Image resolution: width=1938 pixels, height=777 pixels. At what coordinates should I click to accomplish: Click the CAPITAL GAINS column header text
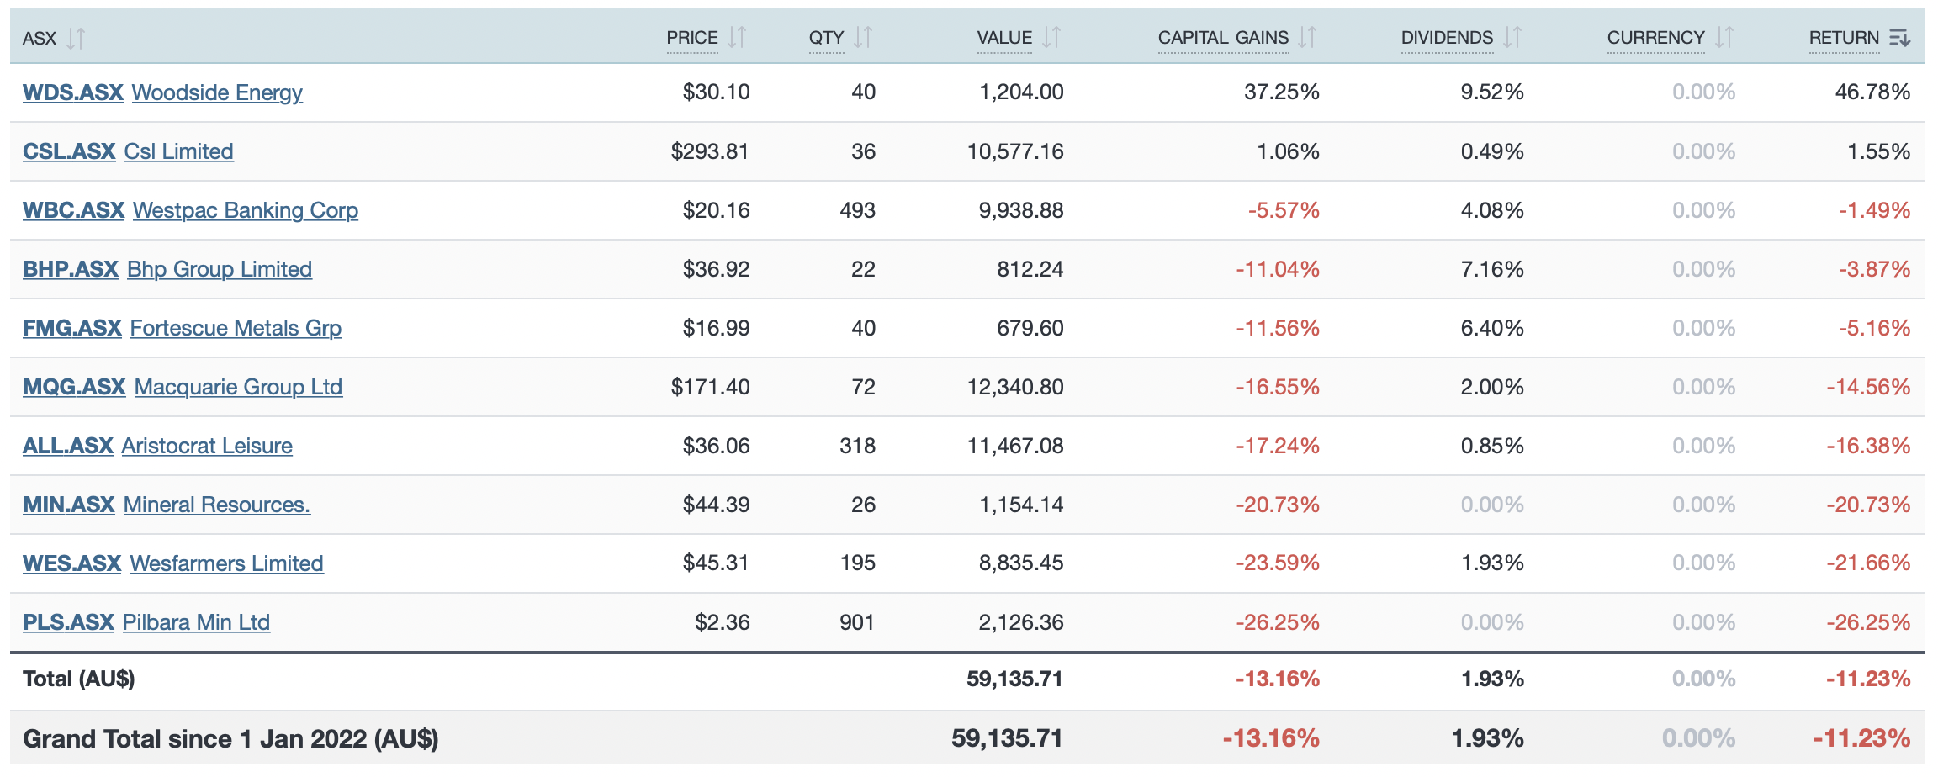point(1222,38)
